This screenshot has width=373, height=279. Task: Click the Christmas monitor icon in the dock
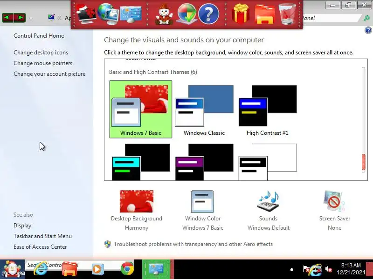(x=86, y=15)
